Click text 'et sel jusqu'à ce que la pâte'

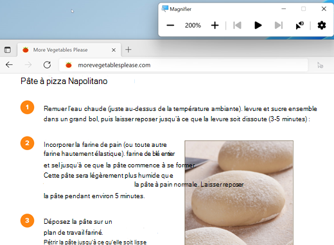point(85,165)
